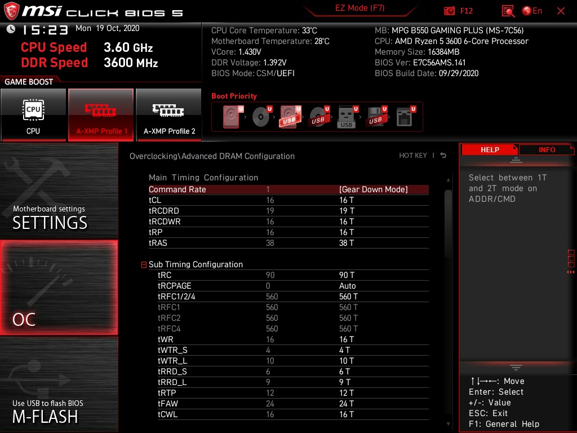Enable A-XMP Profile 1
This screenshot has width=577, height=433.
click(x=101, y=114)
